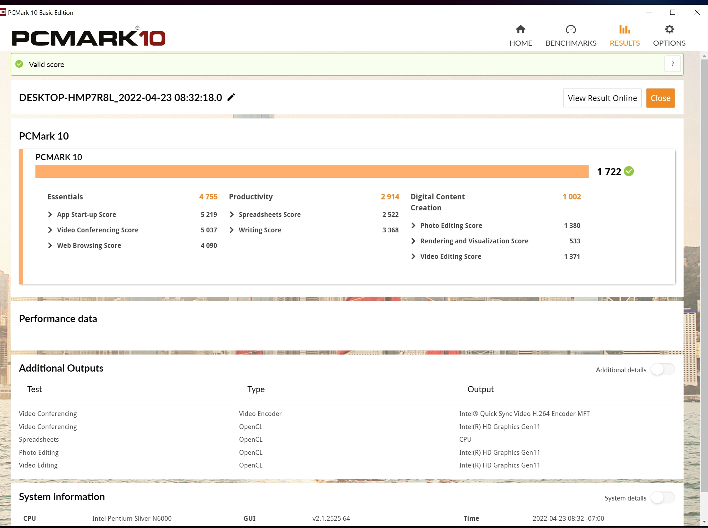The image size is (708, 528).
Task: Click View Result Online button
Action: 602,98
